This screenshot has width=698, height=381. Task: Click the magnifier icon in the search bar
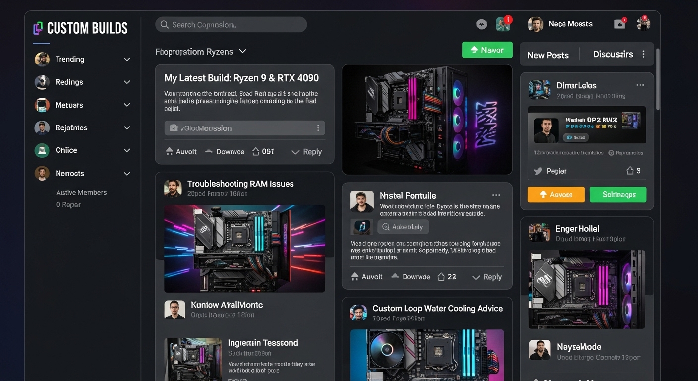pos(164,25)
